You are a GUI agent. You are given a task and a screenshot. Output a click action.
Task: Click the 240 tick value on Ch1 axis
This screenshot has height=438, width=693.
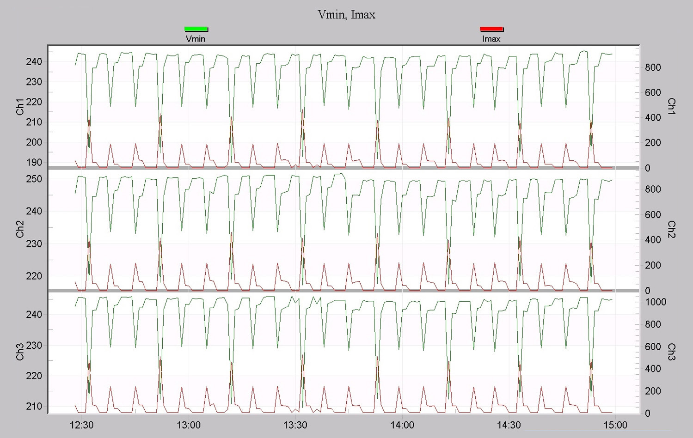point(33,61)
